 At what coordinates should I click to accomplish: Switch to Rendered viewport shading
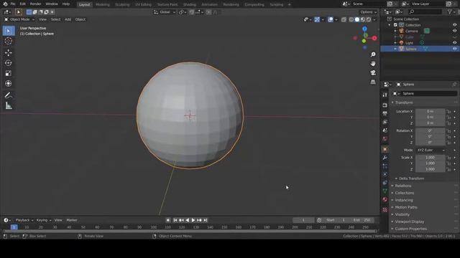(369, 19)
